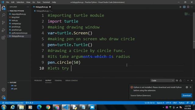This screenshot has height=110, width=195.
Task: Split the editor to the right
Action: click(x=188, y=7)
